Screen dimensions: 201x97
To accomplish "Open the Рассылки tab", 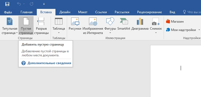I will 122,12.
